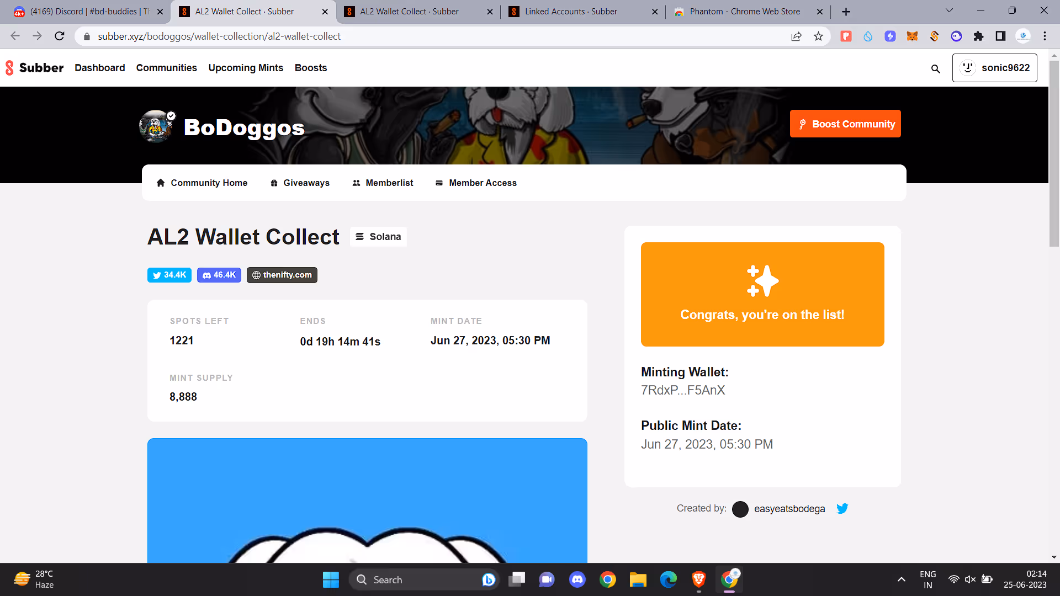Open the Chrome extensions puzzle icon
Image resolution: width=1060 pixels, height=596 pixels.
click(978, 36)
